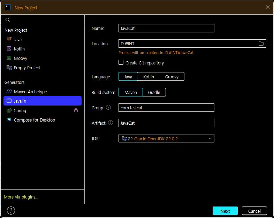This screenshot has width=274, height=218.
Task: Click the search magnifier icon
Action: pos(8,20)
